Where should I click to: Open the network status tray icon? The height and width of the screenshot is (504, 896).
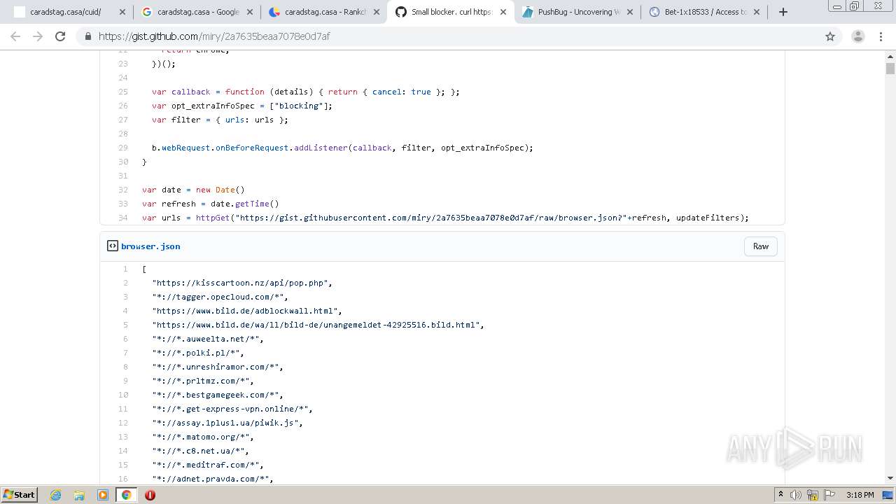(813, 495)
